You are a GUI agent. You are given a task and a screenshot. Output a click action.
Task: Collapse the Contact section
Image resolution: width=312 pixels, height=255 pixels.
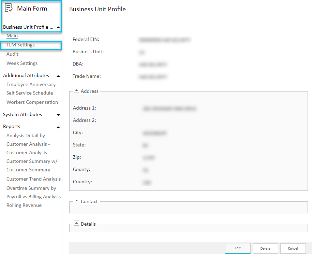(x=76, y=201)
